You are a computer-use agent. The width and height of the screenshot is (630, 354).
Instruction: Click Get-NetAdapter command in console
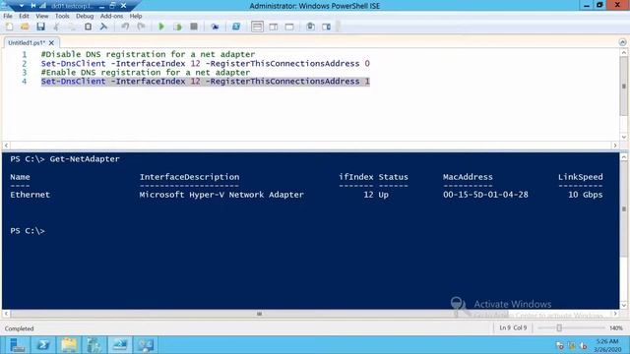85,159
